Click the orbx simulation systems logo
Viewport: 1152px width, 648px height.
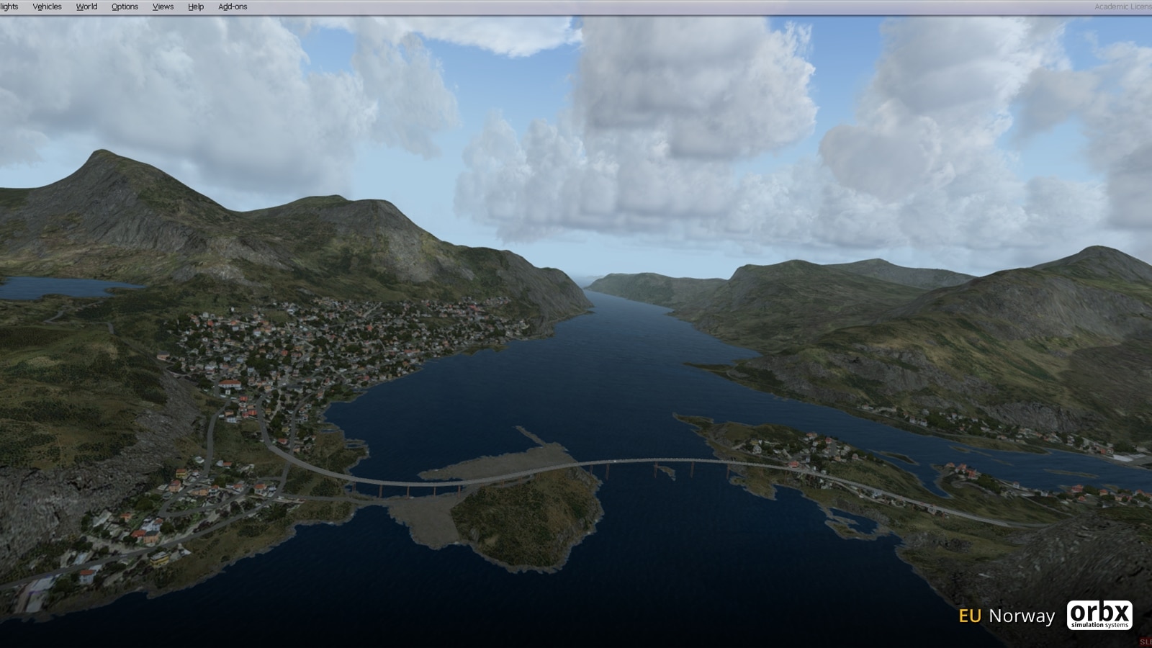pos(1099,615)
